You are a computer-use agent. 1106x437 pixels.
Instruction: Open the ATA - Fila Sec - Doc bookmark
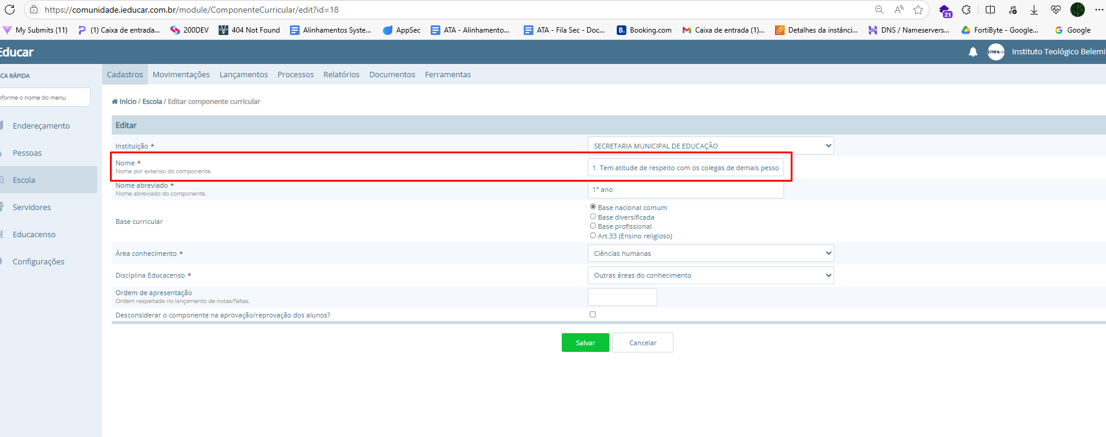point(564,30)
